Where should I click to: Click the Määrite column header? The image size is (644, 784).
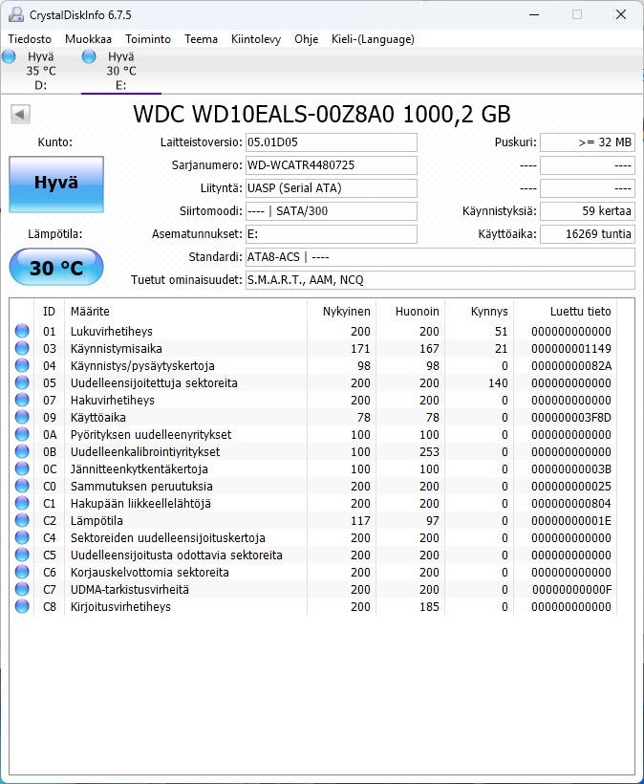185,311
